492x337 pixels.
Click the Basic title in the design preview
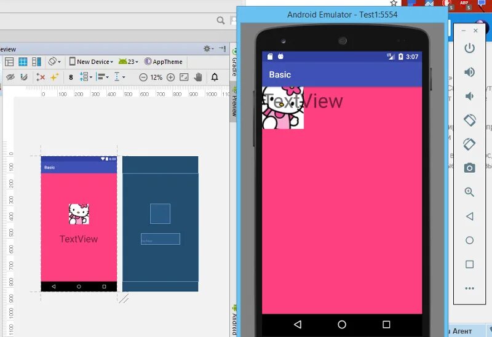50,167
